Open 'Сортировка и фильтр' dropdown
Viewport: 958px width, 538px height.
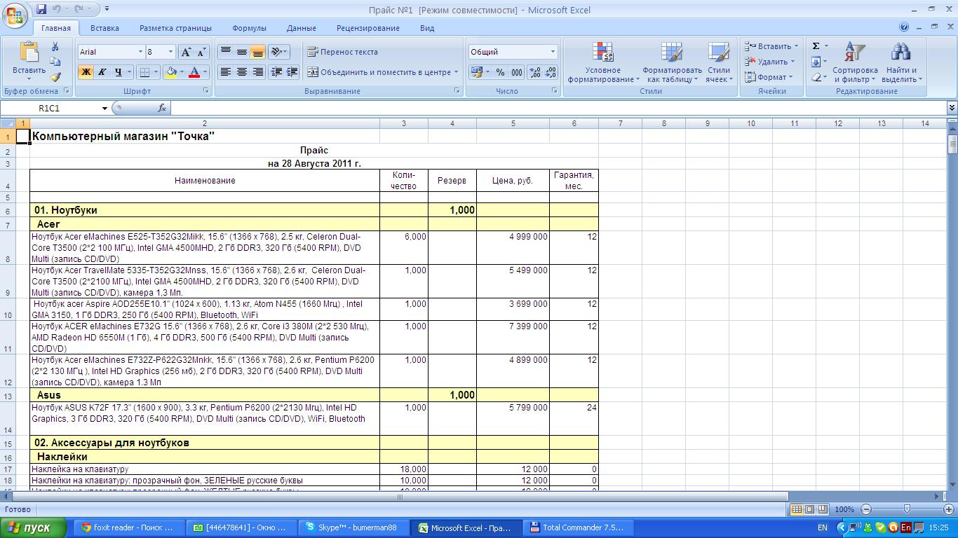point(855,62)
